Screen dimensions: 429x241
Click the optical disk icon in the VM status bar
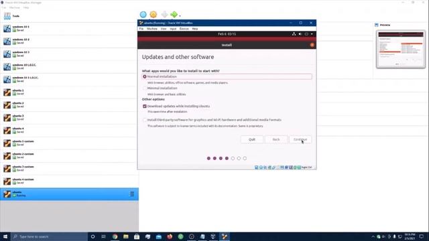tap(261, 167)
